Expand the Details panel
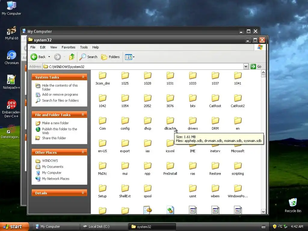The width and height of the screenshot is (308, 231). (83, 193)
